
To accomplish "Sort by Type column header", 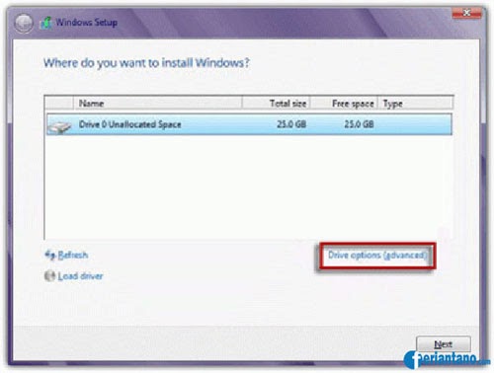I will click(416, 104).
